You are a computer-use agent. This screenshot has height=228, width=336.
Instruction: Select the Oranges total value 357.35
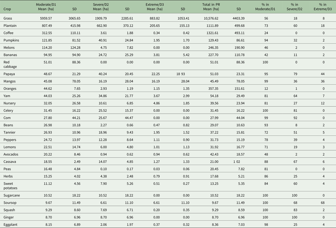point(213,89)
